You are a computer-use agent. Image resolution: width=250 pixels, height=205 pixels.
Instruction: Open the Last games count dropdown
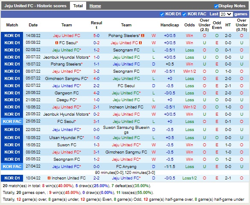(226, 14)
